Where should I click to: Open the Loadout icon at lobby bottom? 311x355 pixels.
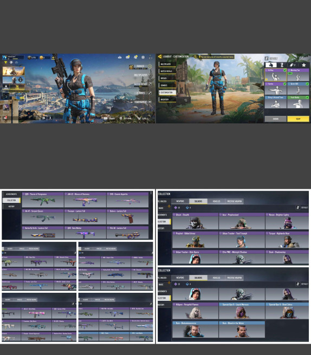pos(106,118)
